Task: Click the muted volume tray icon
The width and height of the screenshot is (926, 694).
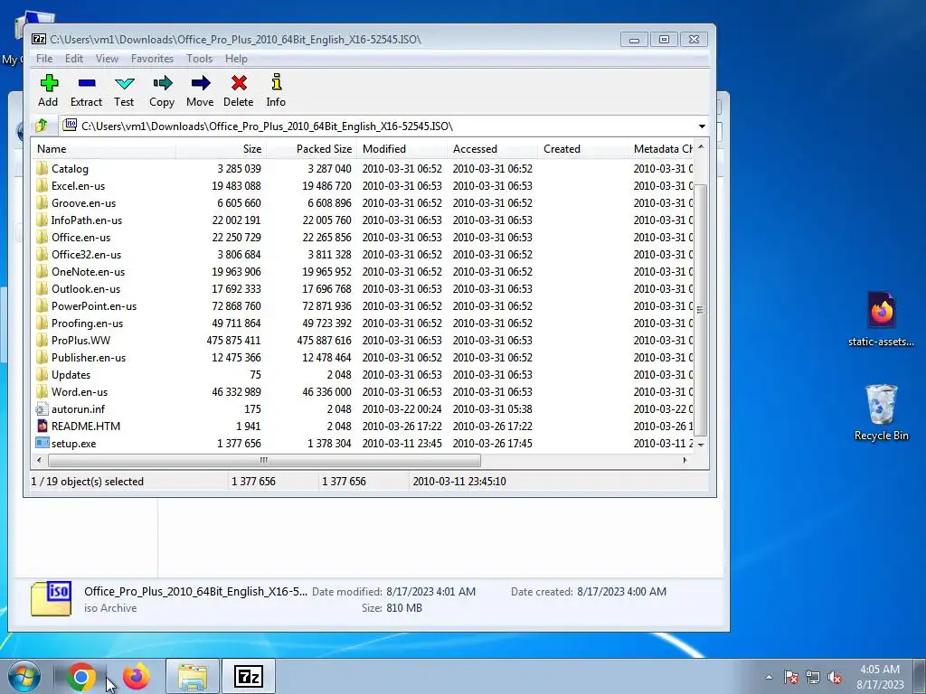Action: (x=835, y=677)
